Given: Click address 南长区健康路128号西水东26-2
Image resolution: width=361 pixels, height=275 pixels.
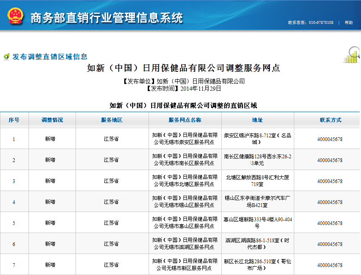Looking at the screenshot, I should pos(257,160).
